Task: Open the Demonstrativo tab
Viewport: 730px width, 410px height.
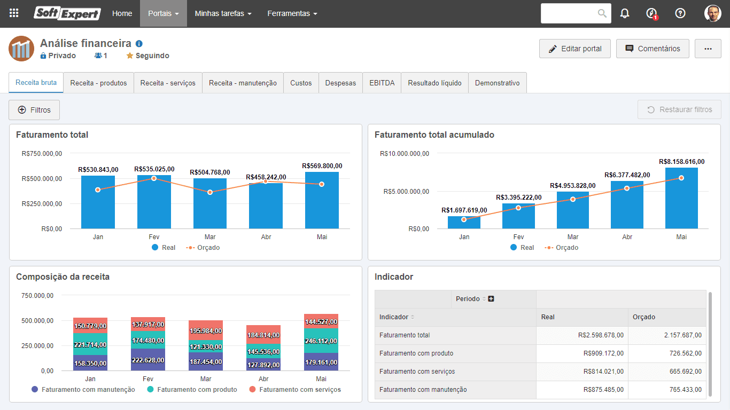Action: pyautogui.click(x=497, y=83)
